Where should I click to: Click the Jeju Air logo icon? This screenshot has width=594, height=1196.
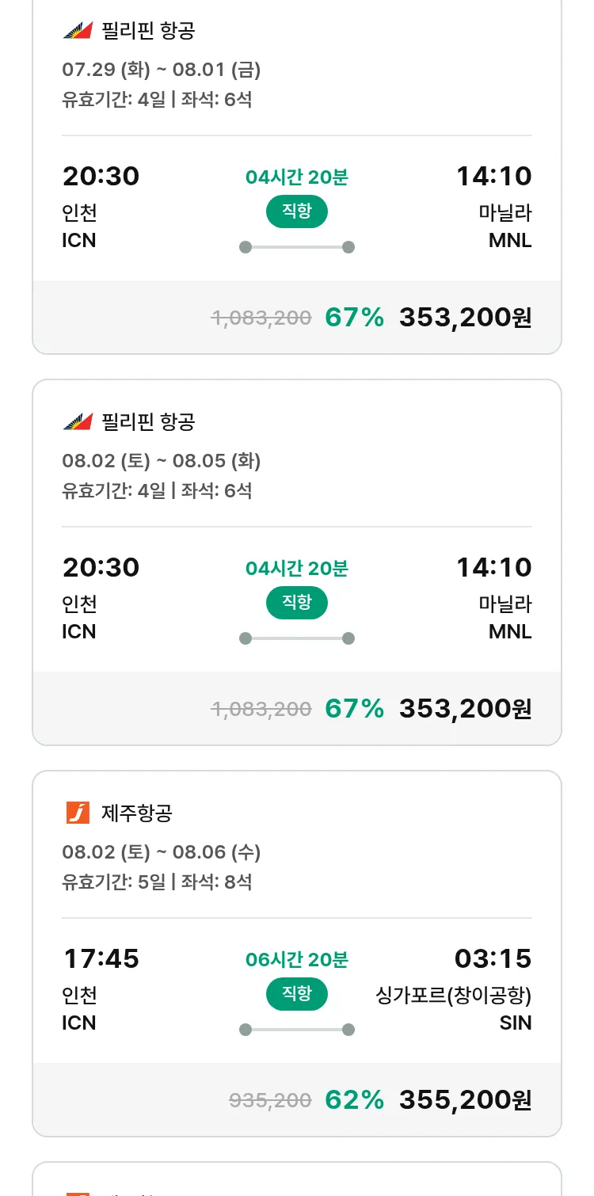(x=78, y=813)
